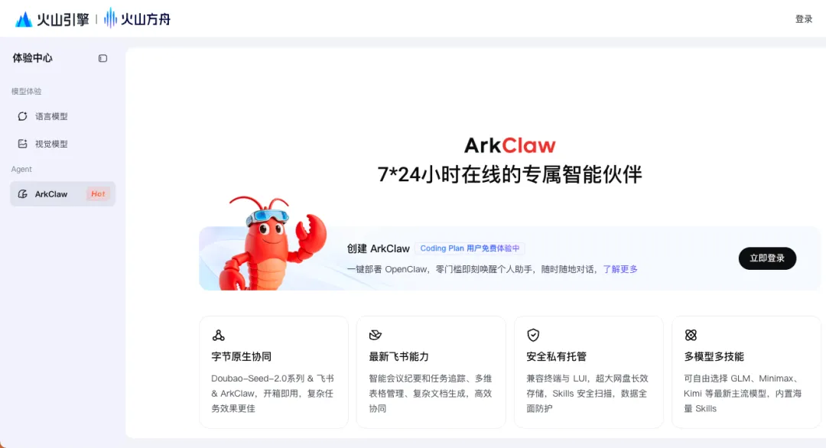Click the Hot badge beside ArkClaw
The width and height of the screenshot is (826, 448).
pyautogui.click(x=98, y=193)
